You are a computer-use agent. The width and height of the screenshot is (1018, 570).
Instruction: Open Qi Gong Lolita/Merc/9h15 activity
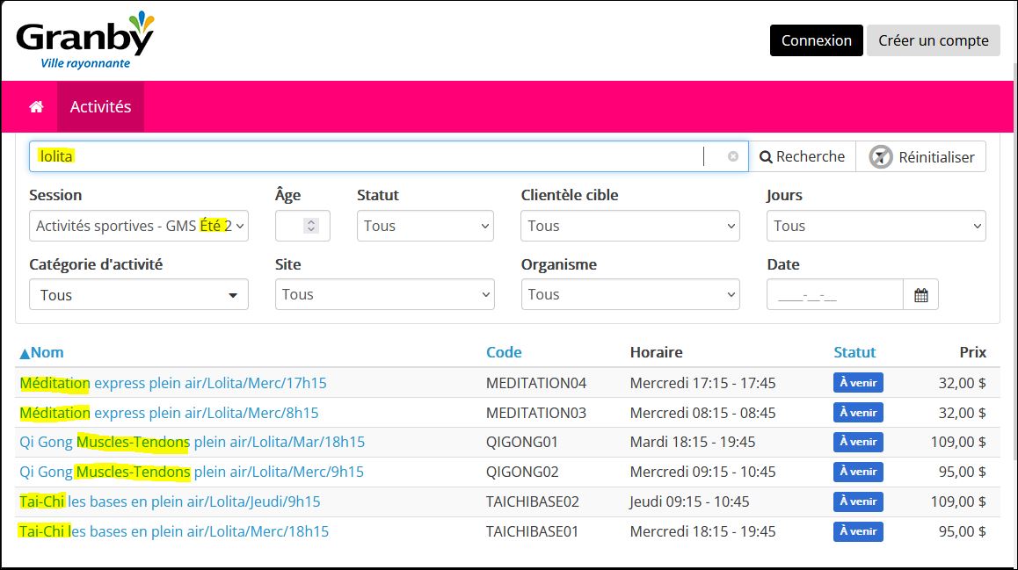point(192,473)
